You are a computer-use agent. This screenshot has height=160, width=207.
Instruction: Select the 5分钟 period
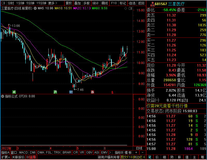coord(30,3)
